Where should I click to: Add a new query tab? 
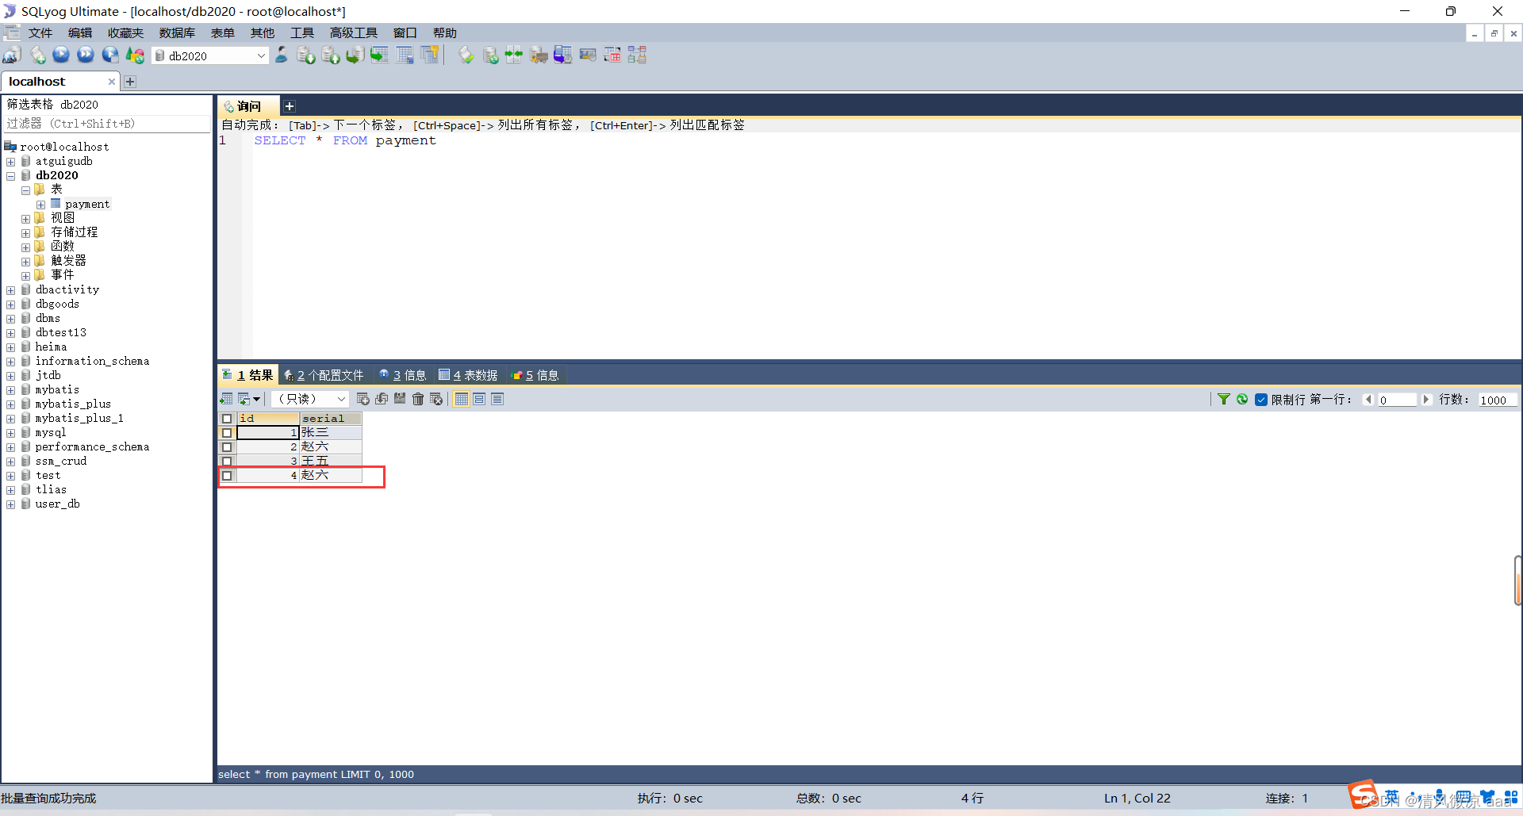pos(290,106)
